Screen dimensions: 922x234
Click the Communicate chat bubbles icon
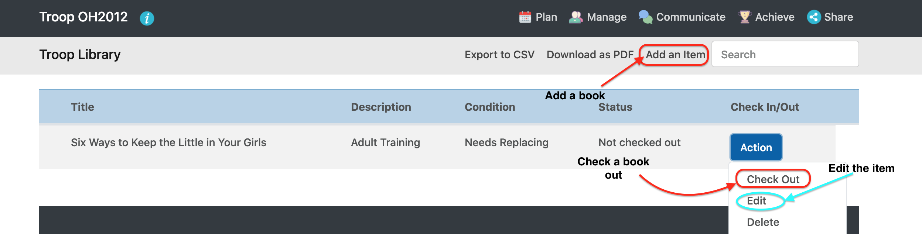[x=645, y=17]
